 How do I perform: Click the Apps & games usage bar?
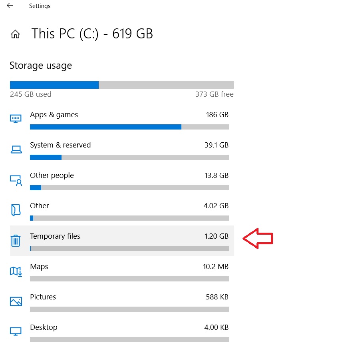click(x=129, y=127)
